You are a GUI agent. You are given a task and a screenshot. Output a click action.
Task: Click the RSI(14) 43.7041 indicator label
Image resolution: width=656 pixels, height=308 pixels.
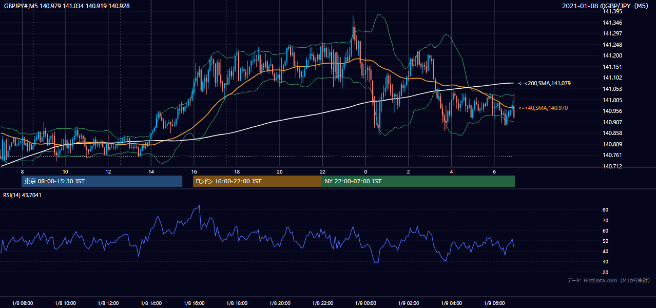click(22, 195)
